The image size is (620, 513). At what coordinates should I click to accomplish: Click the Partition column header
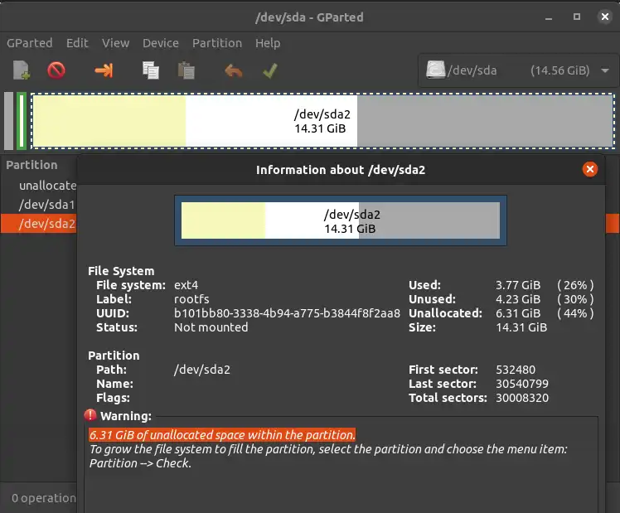click(x=31, y=165)
